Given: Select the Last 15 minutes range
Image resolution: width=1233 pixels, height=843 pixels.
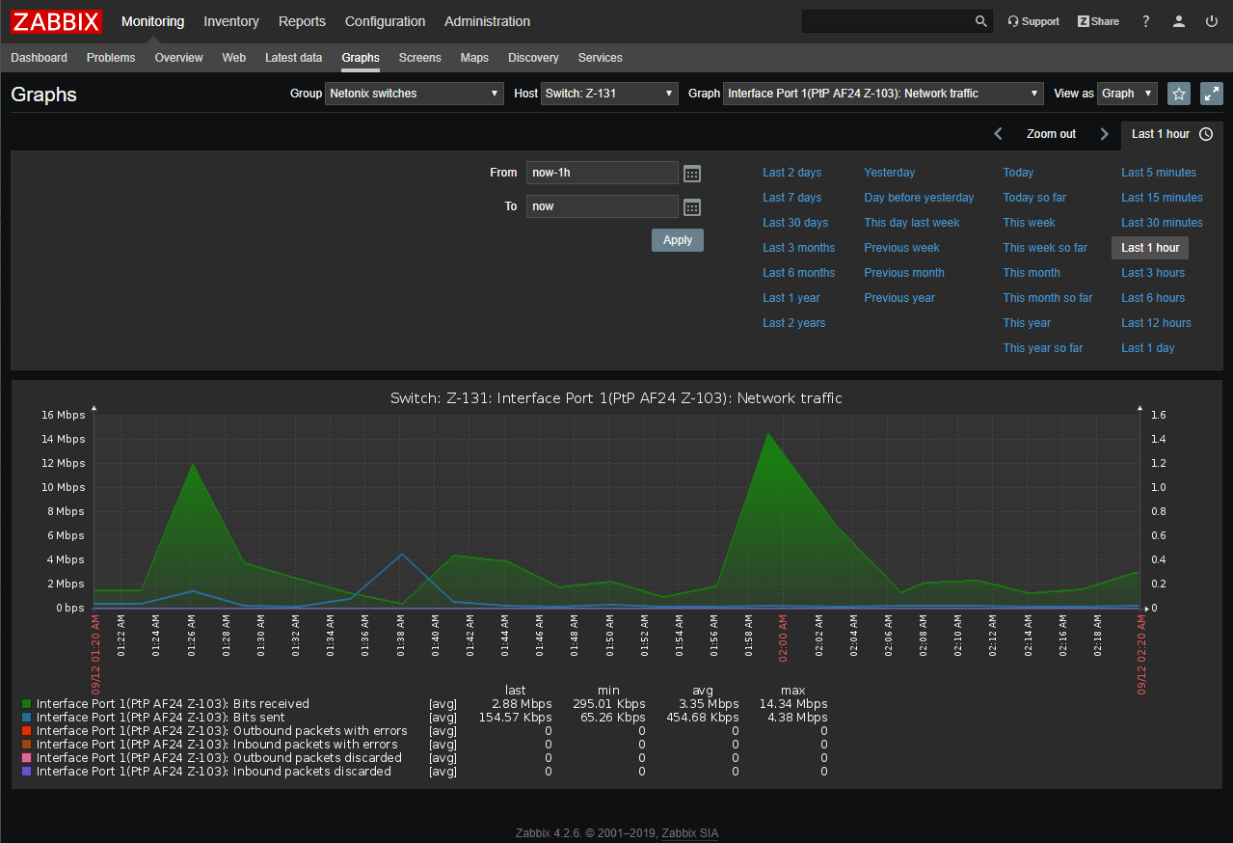Looking at the screenshot, I should (1162, 198).
